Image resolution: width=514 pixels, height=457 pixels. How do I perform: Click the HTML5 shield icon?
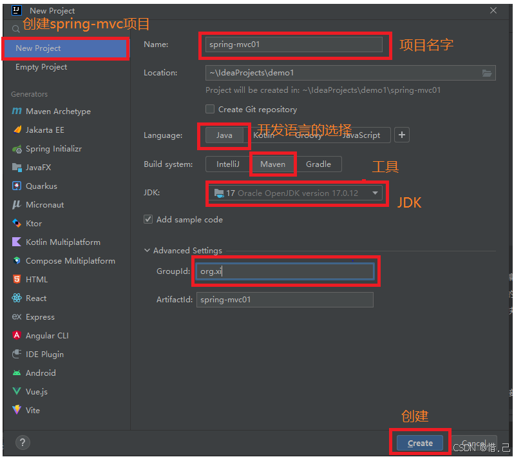pos(17,280)
